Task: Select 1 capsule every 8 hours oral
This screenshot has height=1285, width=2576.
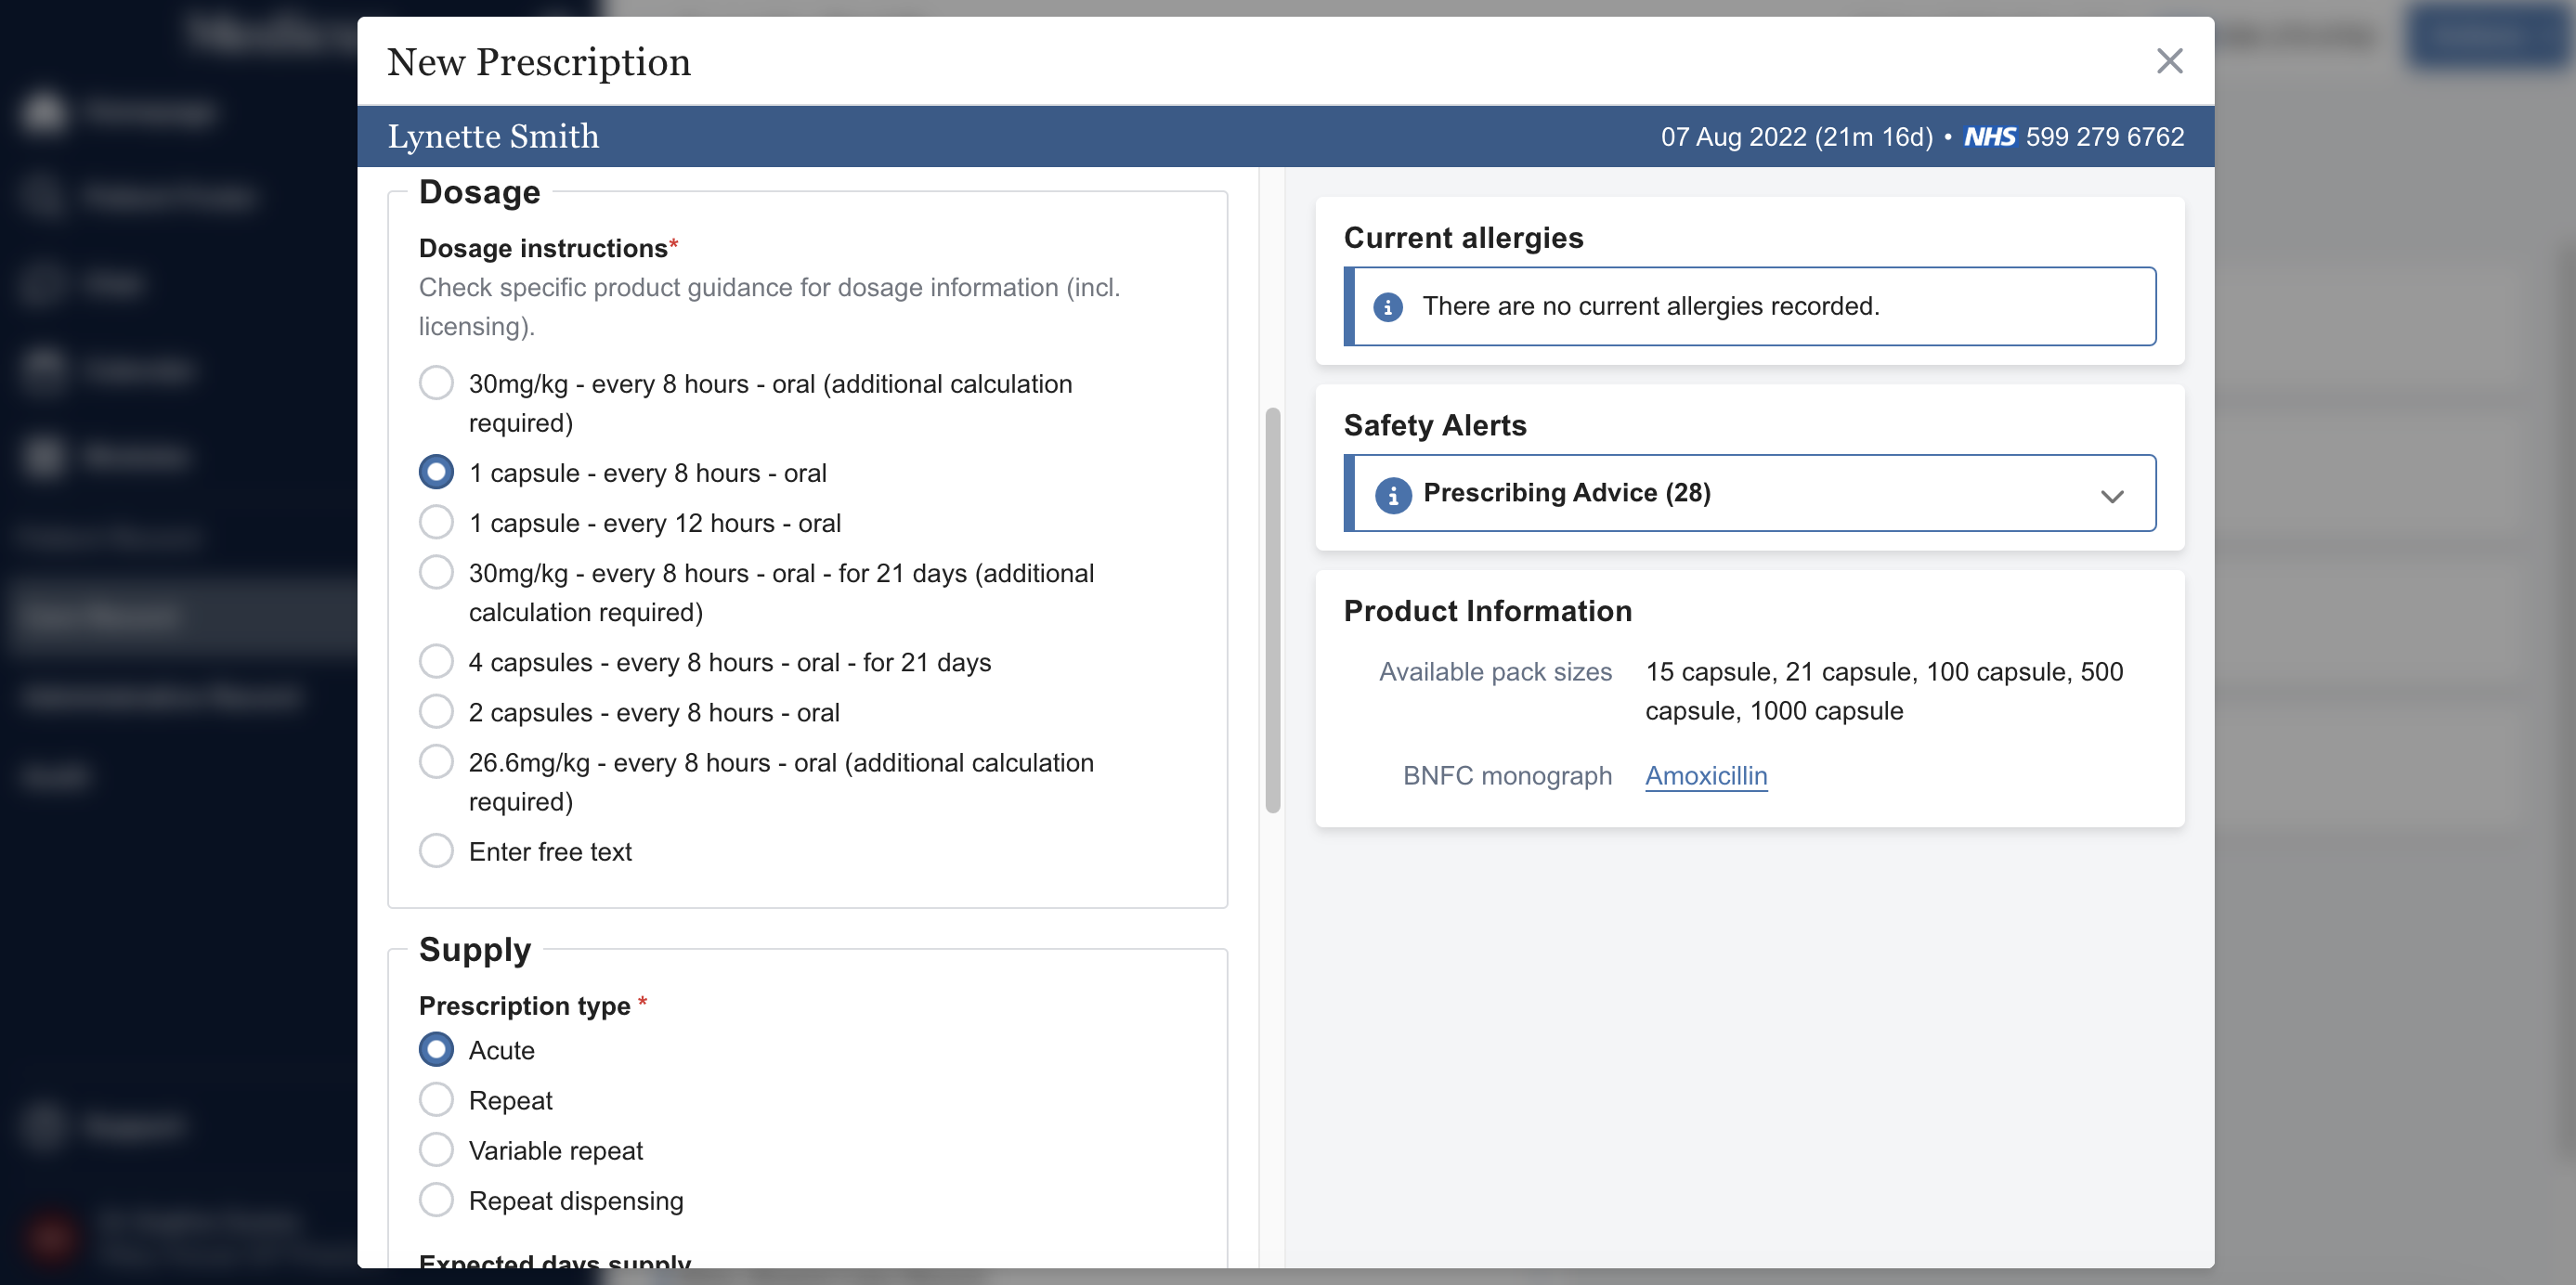Action: 436,472
